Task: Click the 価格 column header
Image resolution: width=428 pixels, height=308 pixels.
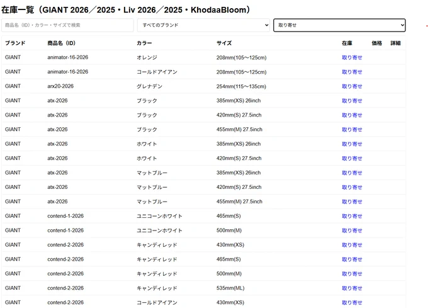Action: pyautogui.click(x=376, y=43)
